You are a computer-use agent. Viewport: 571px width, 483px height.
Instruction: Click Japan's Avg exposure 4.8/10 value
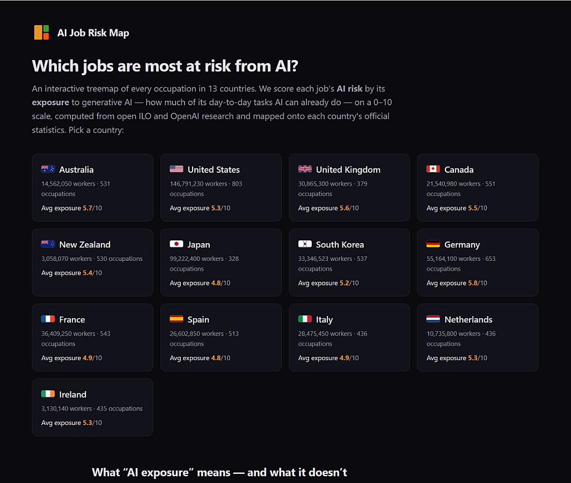pos(200,283)
